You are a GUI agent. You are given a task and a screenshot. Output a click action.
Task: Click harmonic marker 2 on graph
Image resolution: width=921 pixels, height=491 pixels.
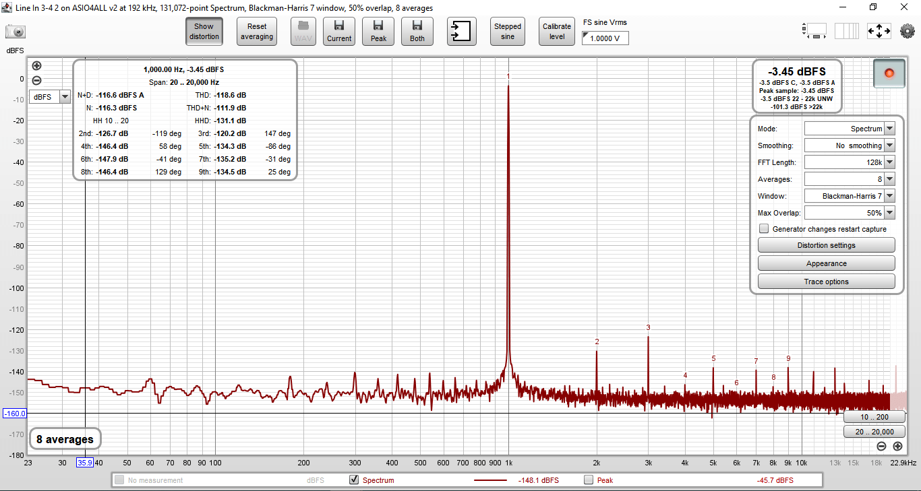click(597, 341)
